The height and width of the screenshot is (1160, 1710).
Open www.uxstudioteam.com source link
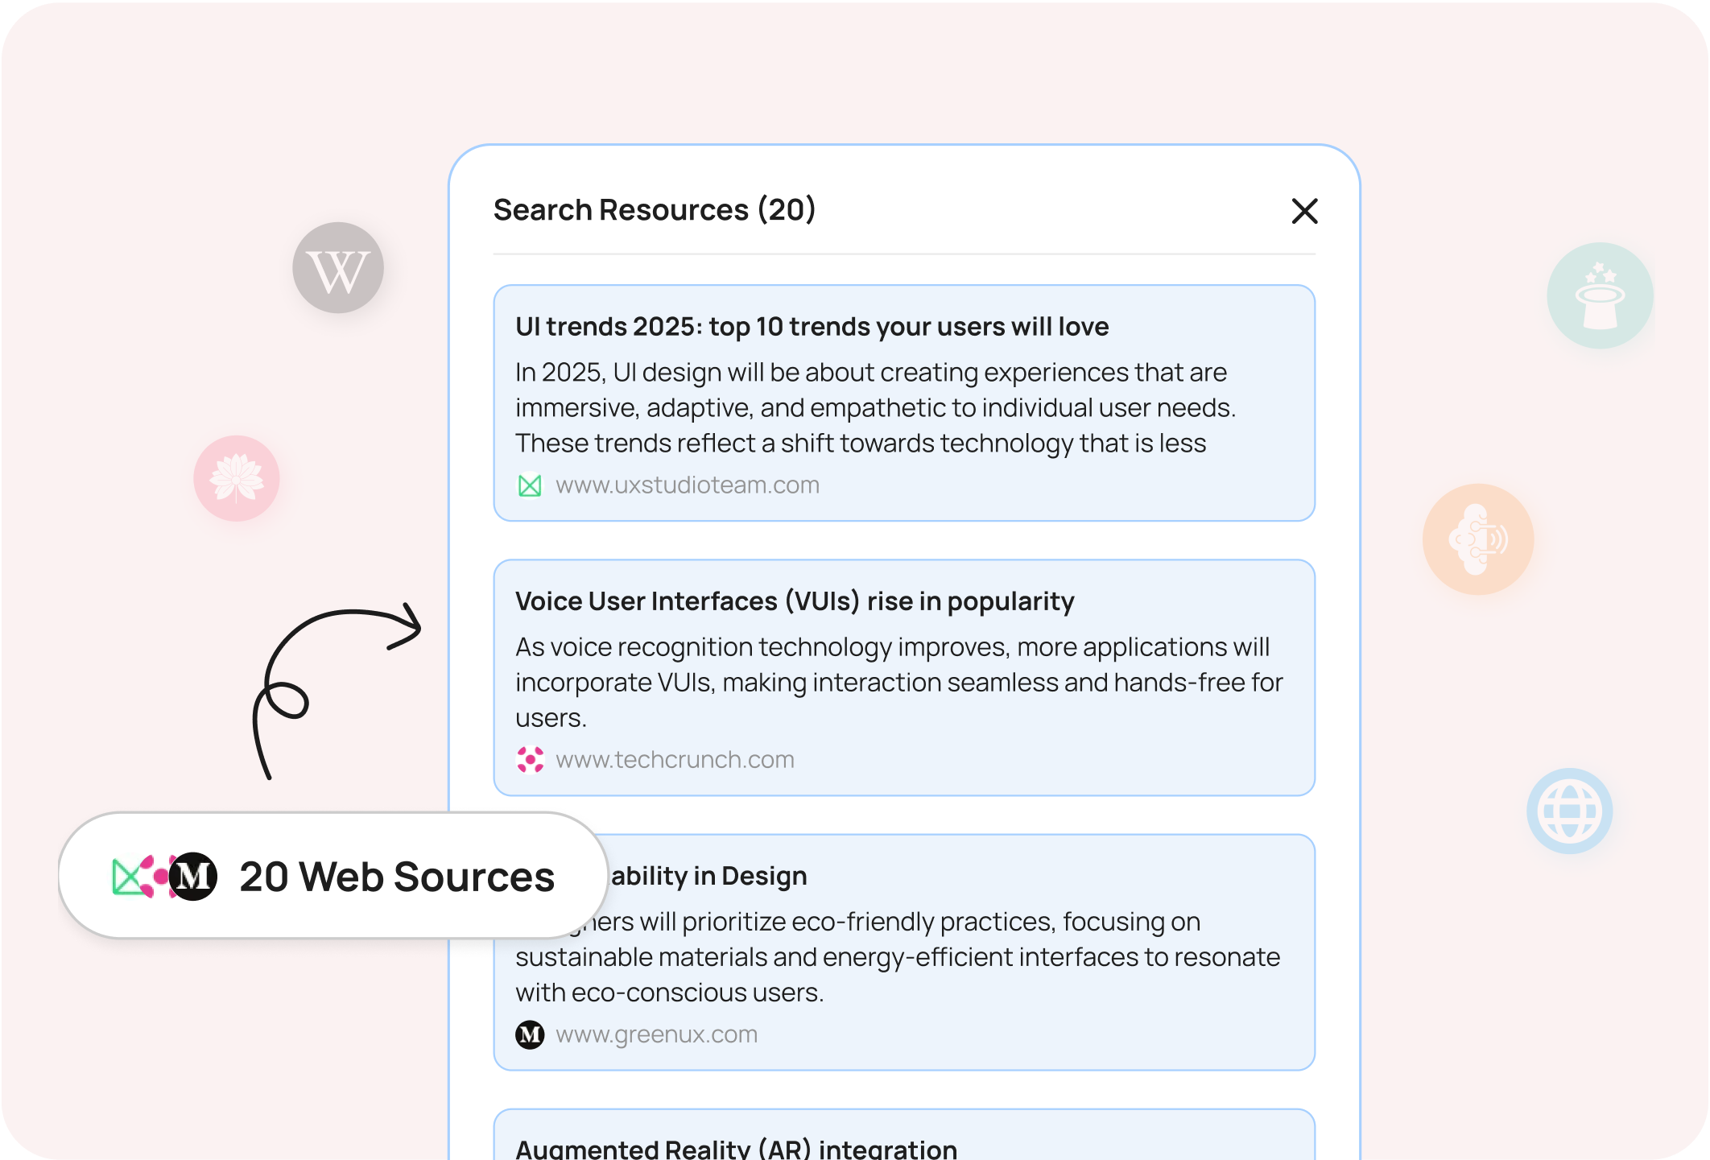688,485
